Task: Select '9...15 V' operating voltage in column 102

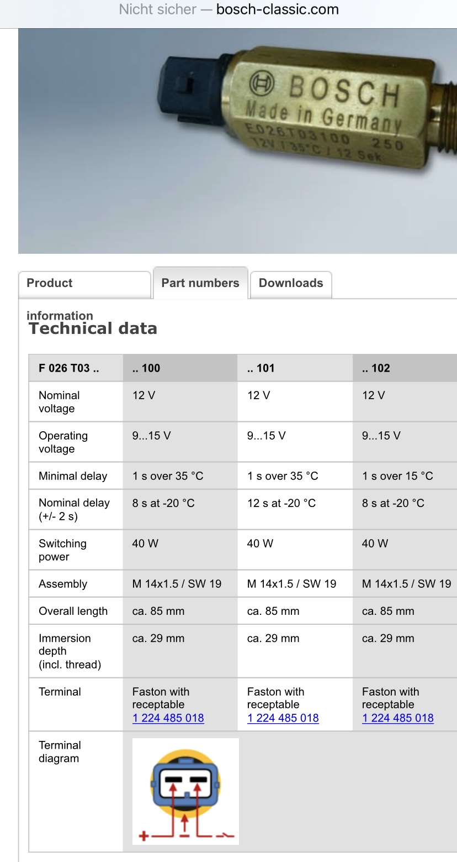Action: click(381, 436)
